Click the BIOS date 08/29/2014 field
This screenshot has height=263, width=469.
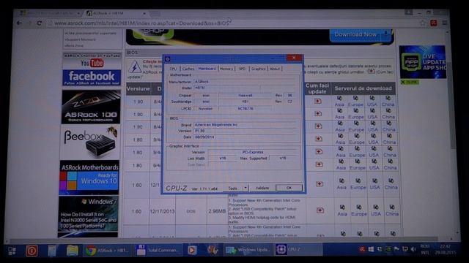point(245,137)
